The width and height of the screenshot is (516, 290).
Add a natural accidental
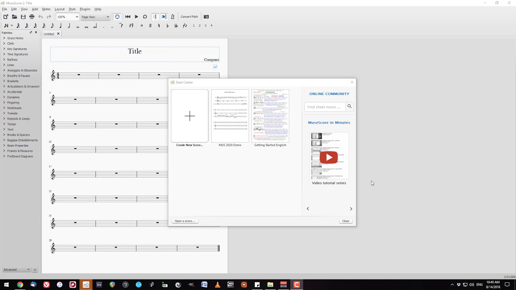click(159, 26)
